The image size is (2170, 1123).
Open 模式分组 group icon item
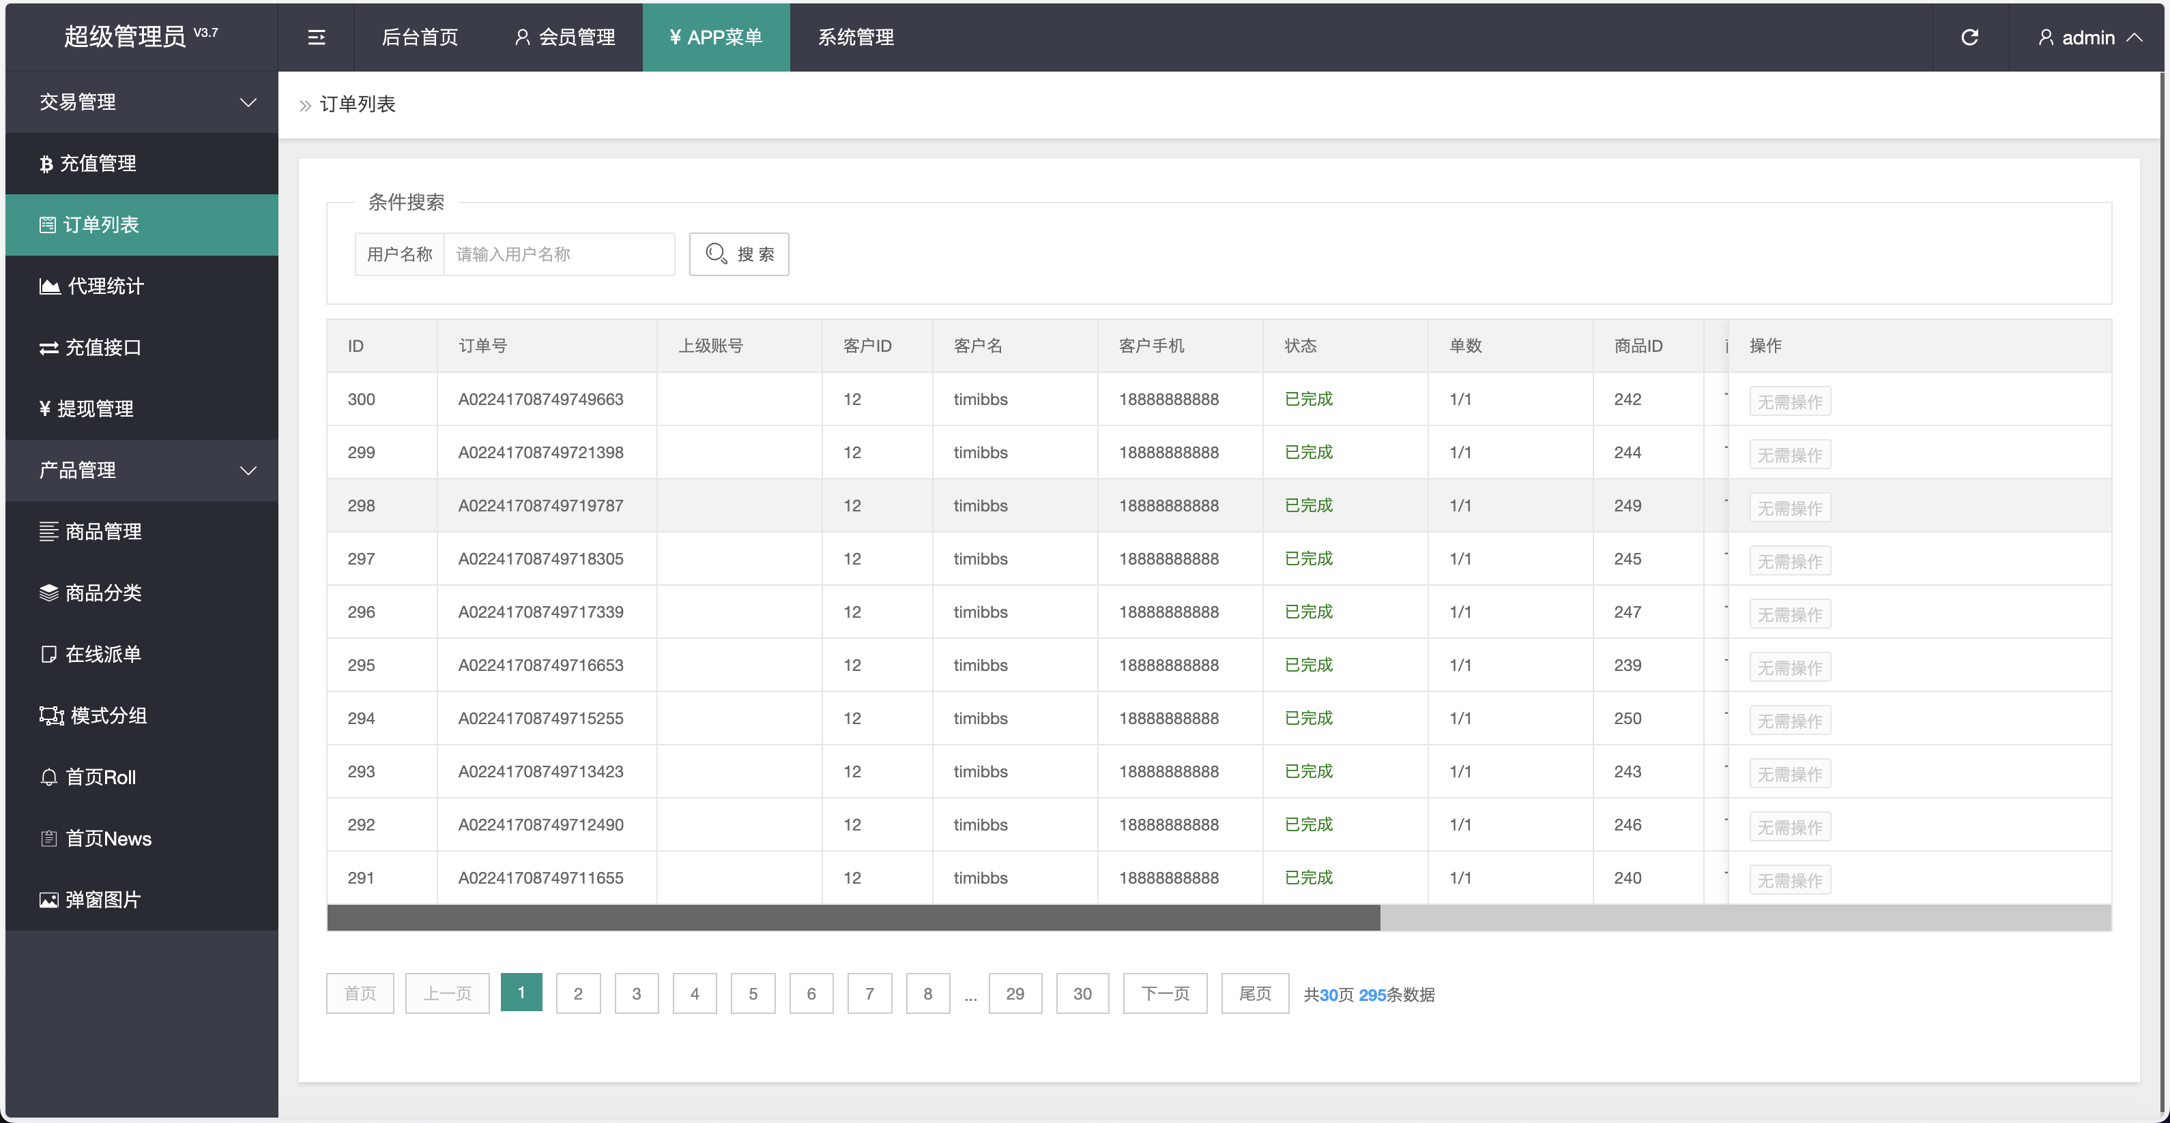(x=93, y=715)
